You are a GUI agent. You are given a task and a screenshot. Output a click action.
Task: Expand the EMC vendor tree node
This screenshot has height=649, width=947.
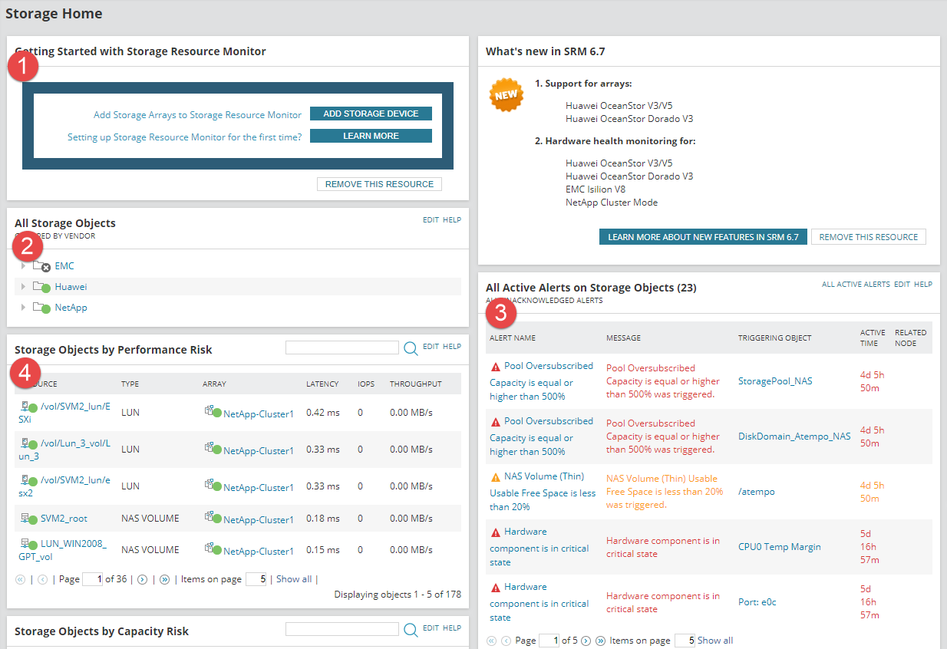(23, 266)
